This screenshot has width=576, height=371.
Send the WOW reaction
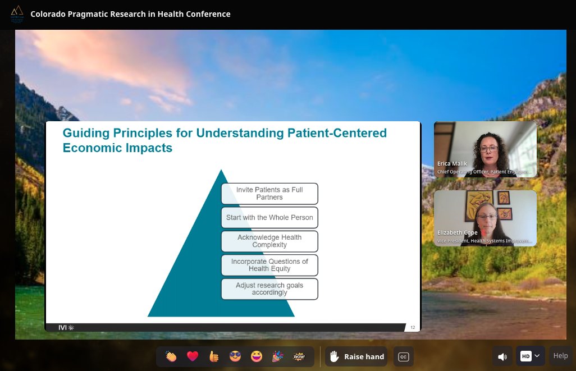coord(298,356)
